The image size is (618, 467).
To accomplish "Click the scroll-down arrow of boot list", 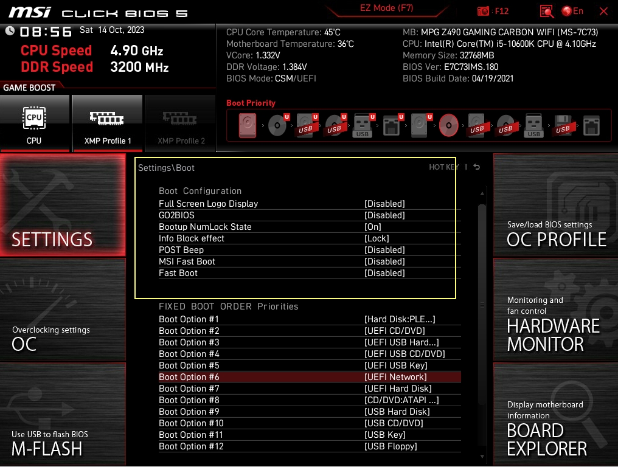I will pyautogui.click(x=482, y=457).
